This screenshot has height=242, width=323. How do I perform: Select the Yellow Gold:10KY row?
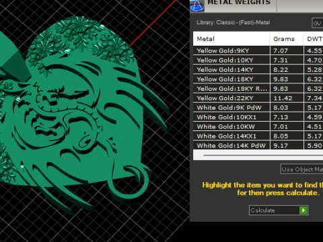258,60
